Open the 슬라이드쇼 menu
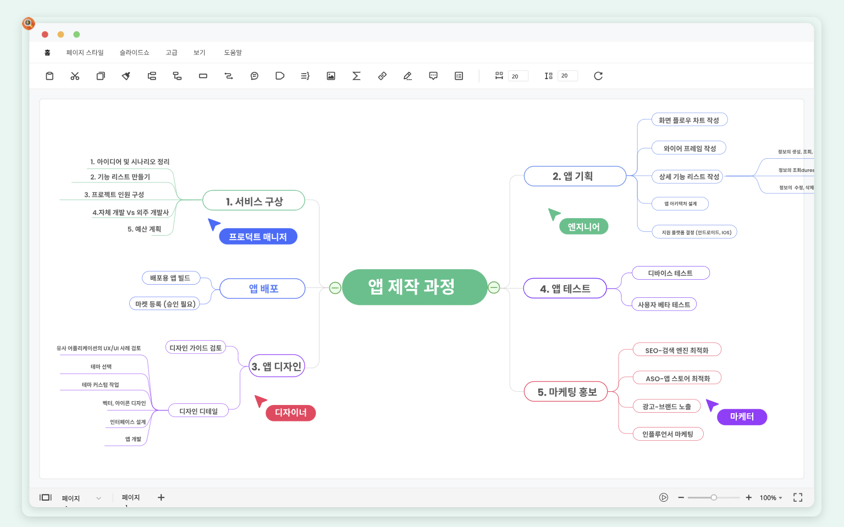Viewport: 844px width, 527px height. [x=134, y=53]
